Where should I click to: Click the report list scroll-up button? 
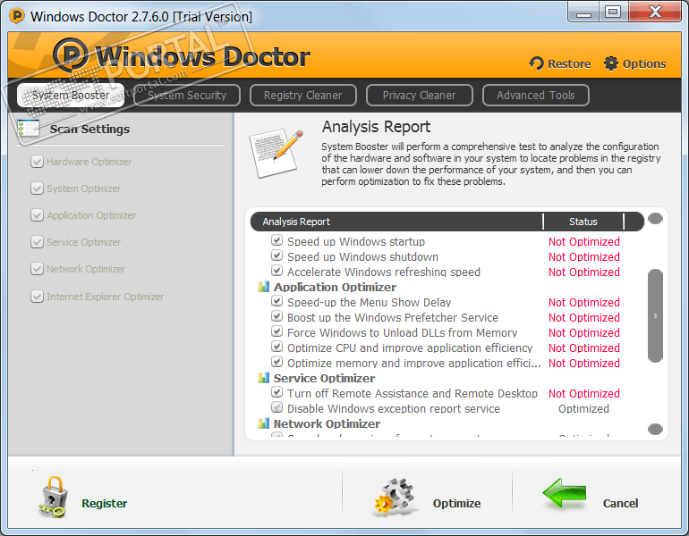pos(655,218)
